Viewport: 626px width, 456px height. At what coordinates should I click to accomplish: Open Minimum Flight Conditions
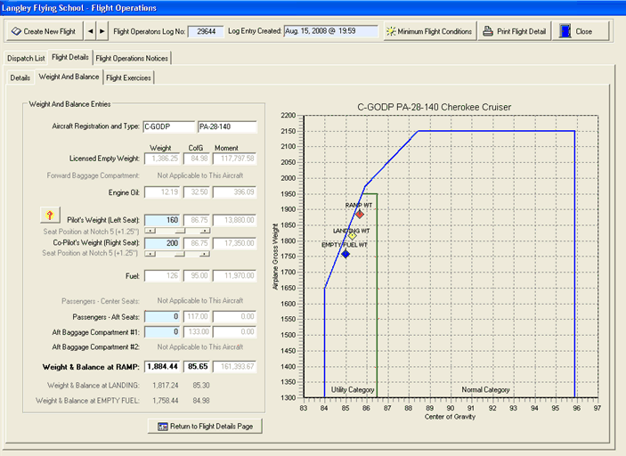coord(429,31)
